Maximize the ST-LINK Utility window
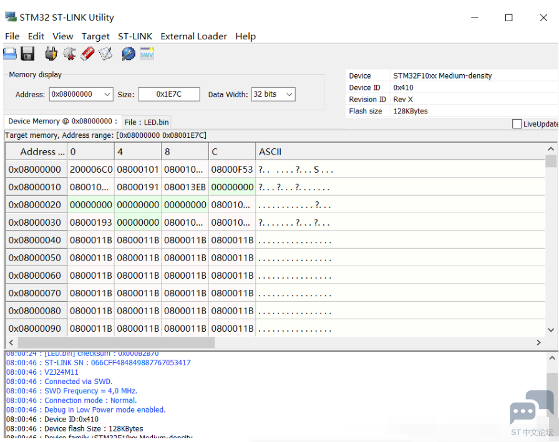 tap(508, 17)
